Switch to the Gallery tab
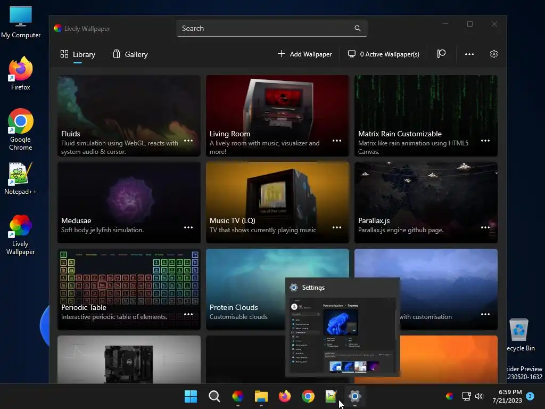The image size is (545, 409). 130,54
